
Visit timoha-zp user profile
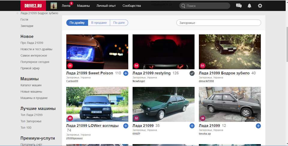205,133
